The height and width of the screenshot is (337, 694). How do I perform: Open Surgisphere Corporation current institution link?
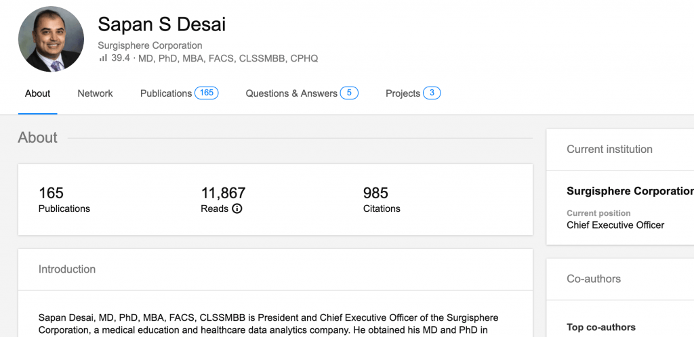(x=630, y=192)
